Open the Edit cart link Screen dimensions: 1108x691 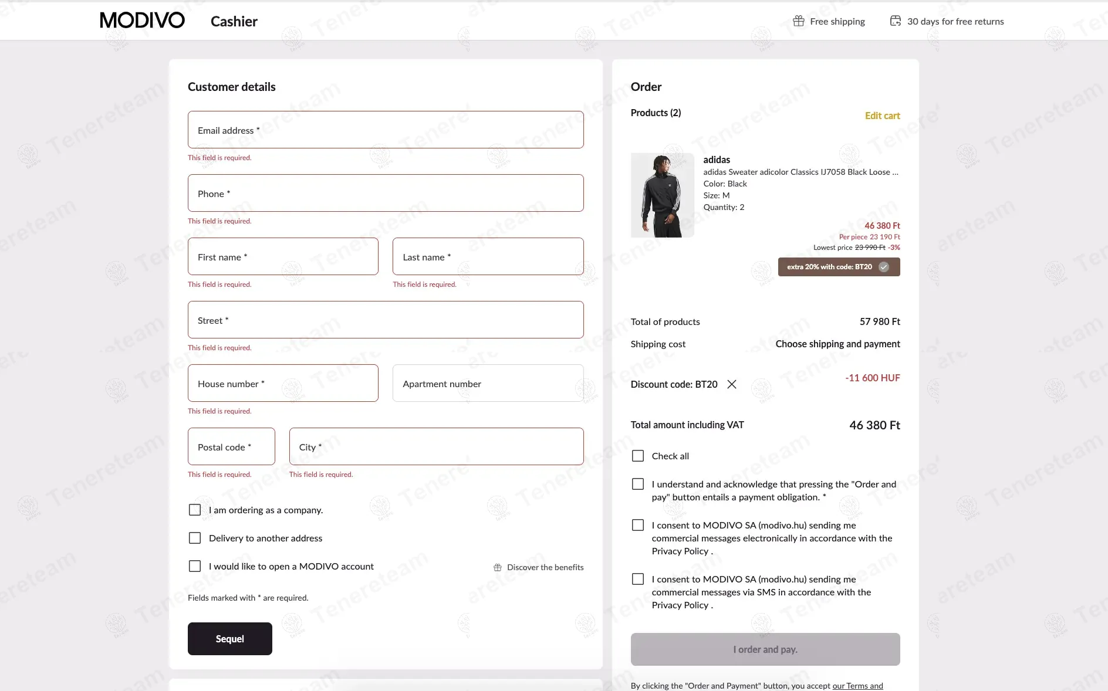(x=882, y=116)
